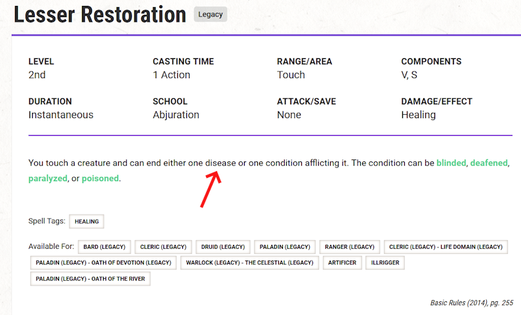Select the PALADIN (LEGACY) class tag
This screenshot has width=521, height=315.
click(x=284, y=247)
